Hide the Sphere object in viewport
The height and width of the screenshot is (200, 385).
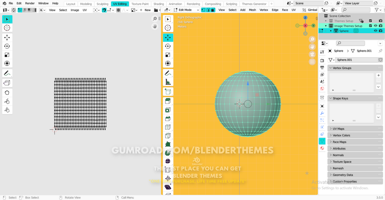tap(375, 31)
